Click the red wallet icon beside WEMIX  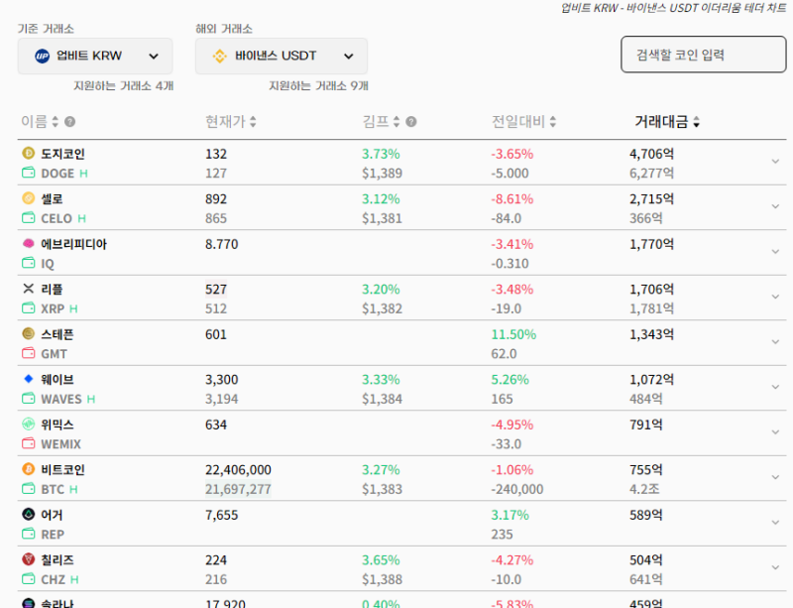(x=29, y=444)
